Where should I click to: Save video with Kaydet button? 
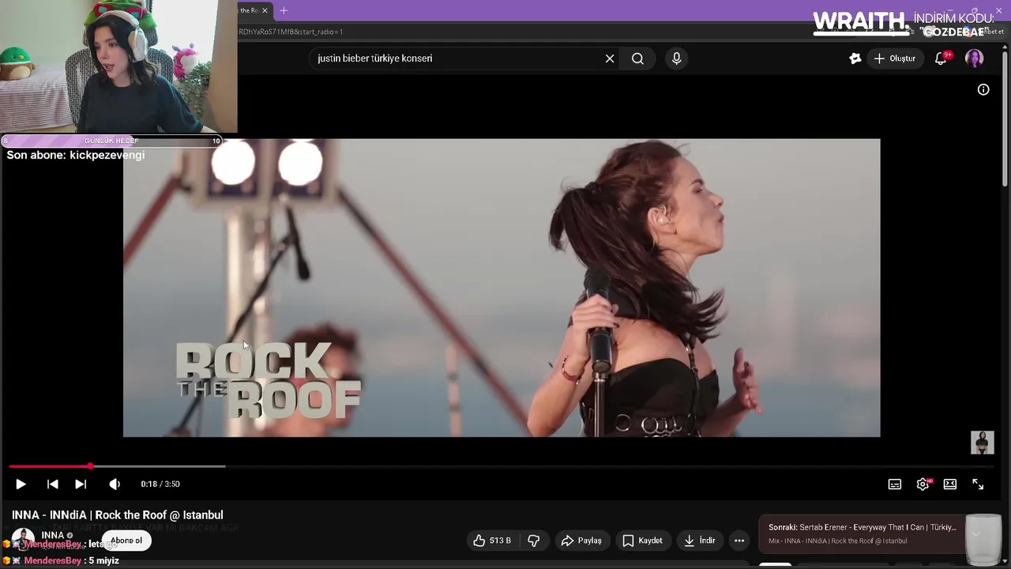[x=642, y=541]
